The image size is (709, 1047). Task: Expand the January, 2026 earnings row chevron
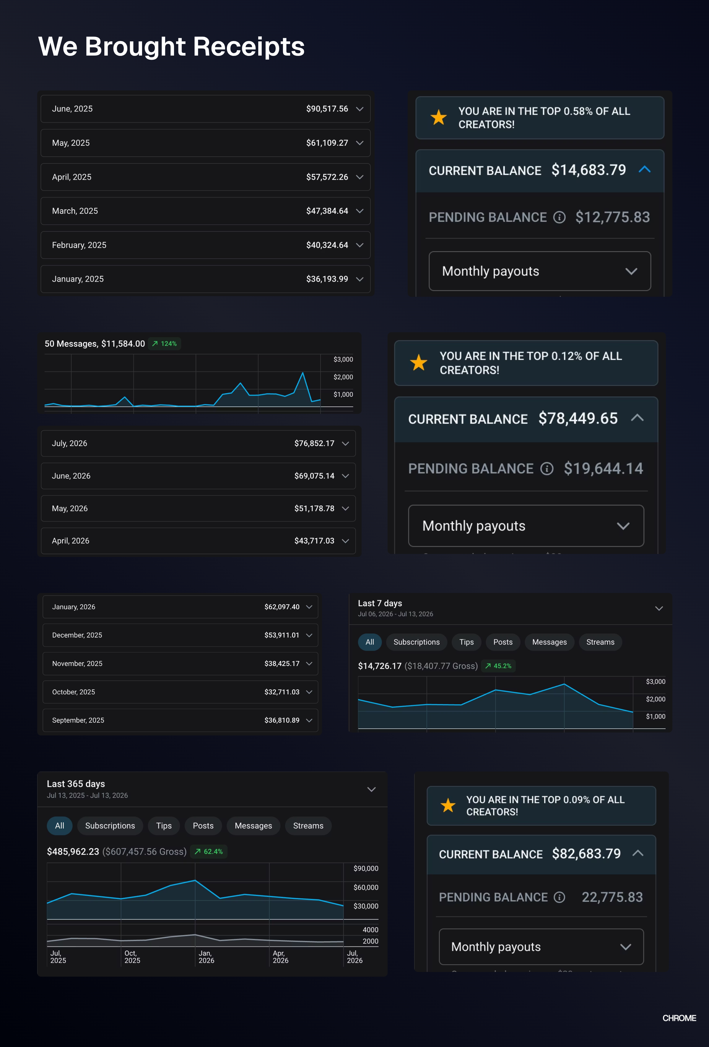click(309, 607)
